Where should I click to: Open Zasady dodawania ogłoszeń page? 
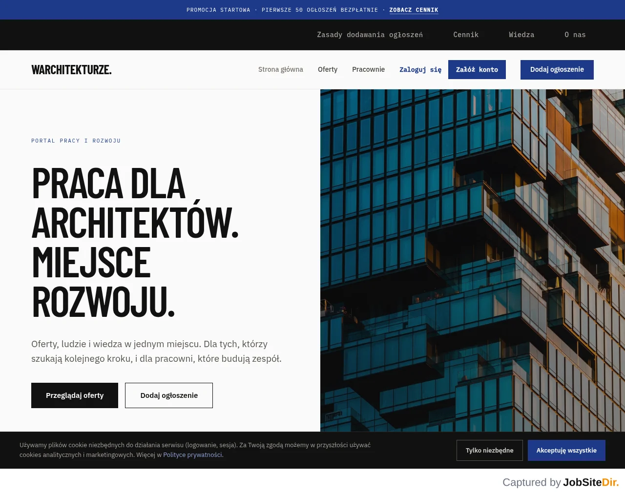point(370,35)
